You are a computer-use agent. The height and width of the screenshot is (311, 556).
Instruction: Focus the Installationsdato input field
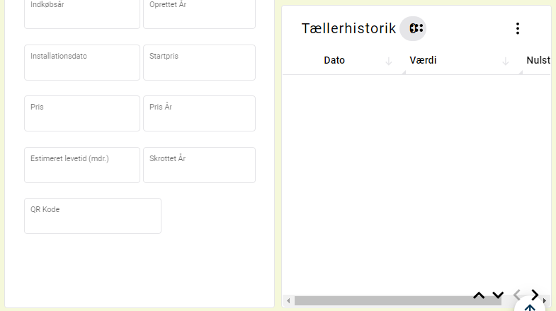click(82, 63)
